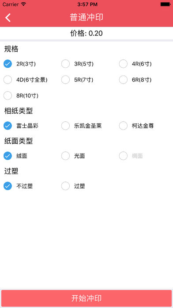Tap the back arrow icon

pyautogui.click(x=8, y=18)
